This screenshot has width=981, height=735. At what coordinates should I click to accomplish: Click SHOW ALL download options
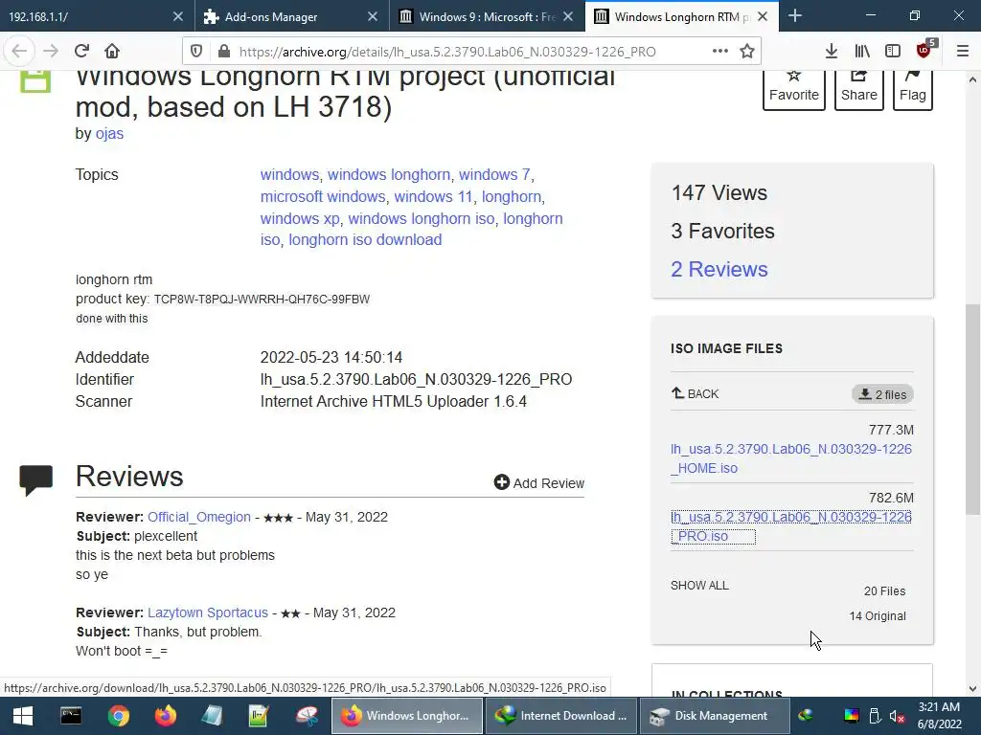tap(699, 586)
